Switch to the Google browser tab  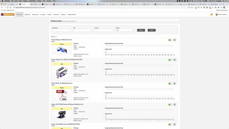click(12, 4)
